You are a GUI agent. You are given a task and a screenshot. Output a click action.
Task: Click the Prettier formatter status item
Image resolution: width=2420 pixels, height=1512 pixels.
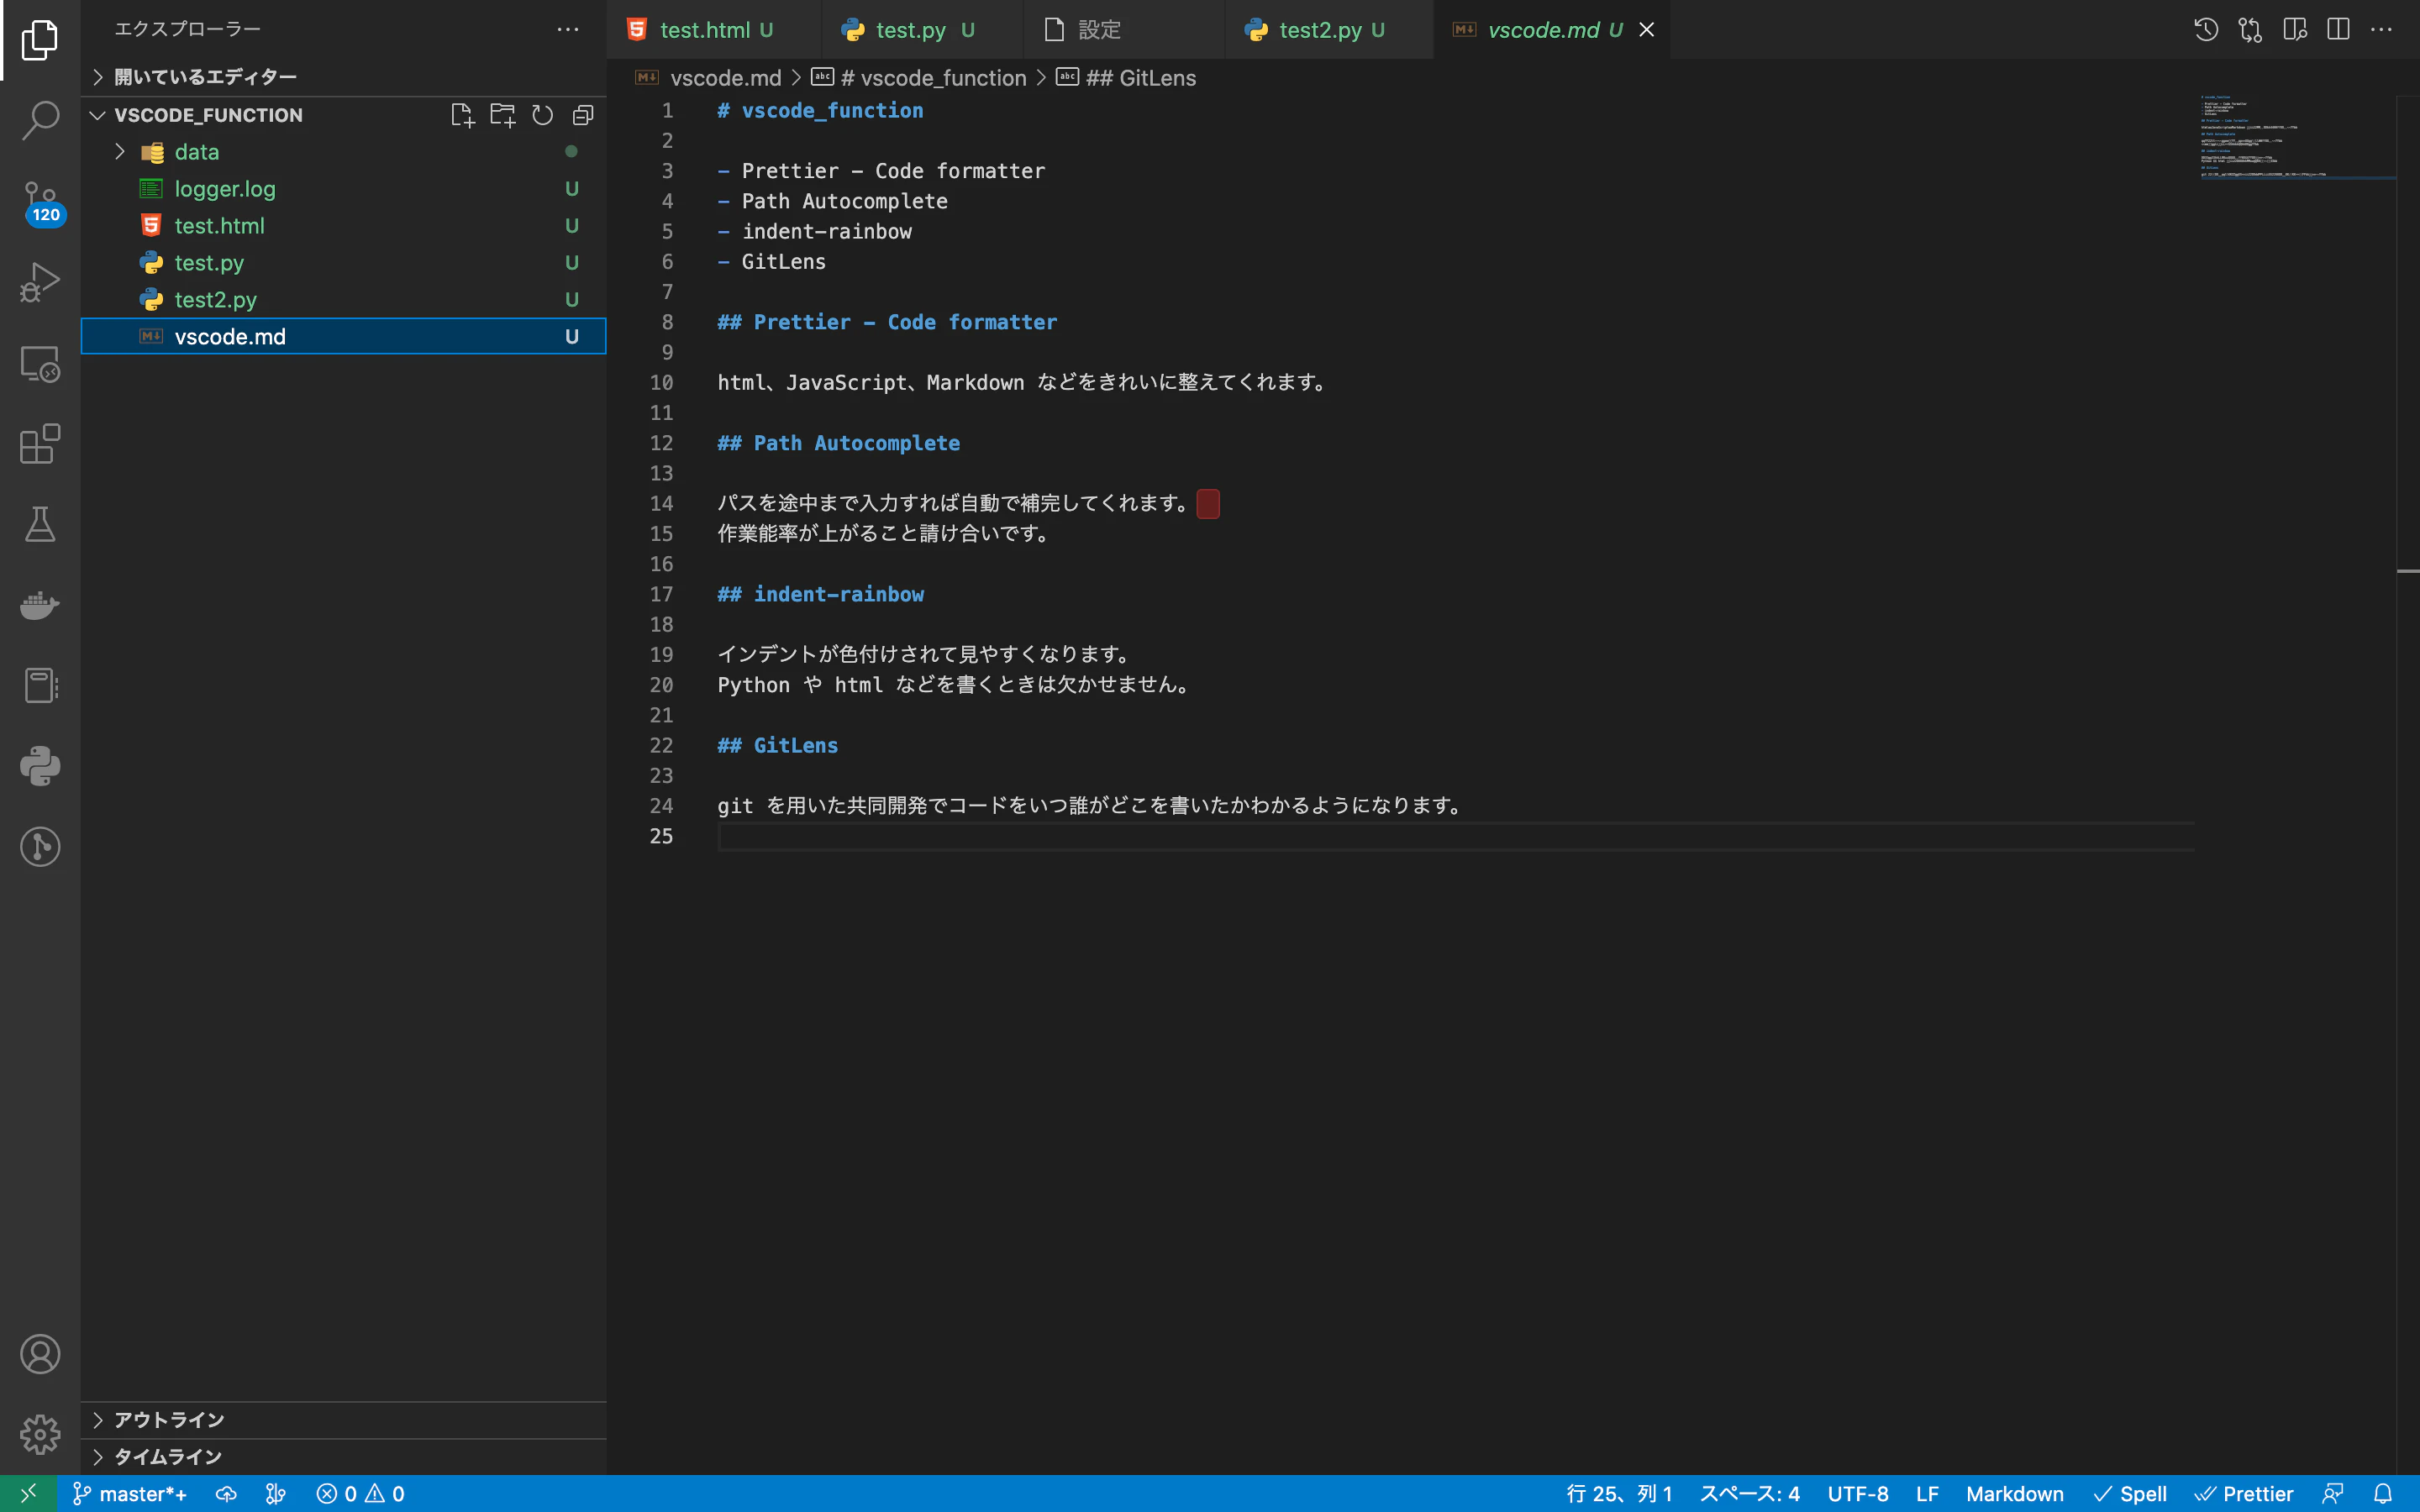(x=2244, y=1494)
